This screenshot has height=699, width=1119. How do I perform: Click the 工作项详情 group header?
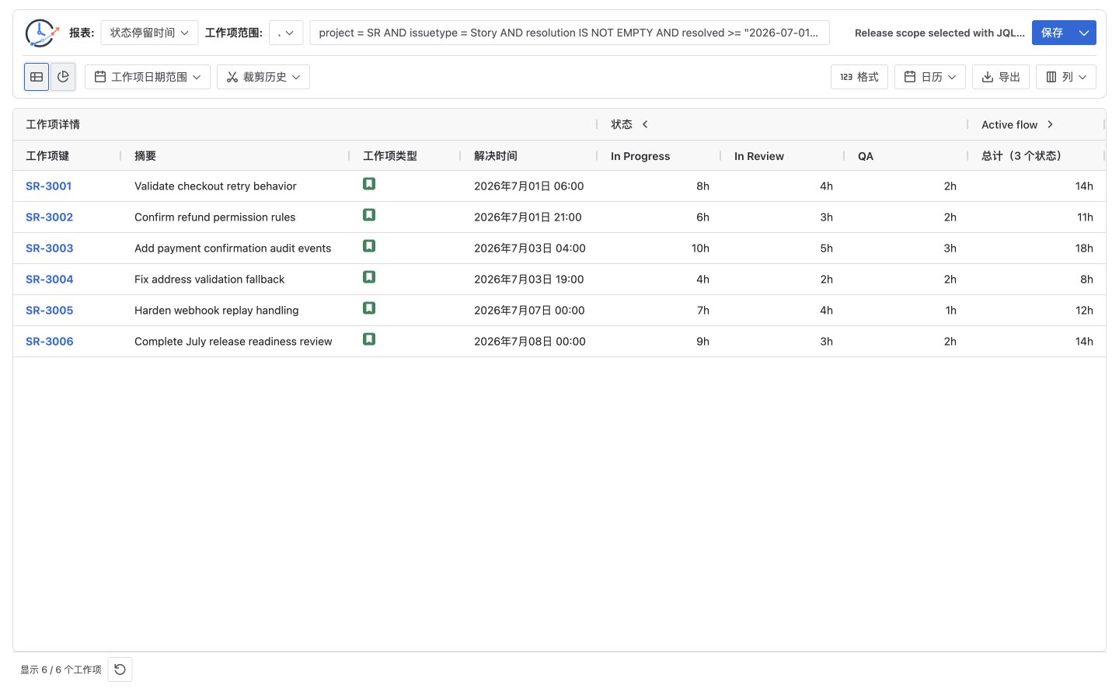53,124
